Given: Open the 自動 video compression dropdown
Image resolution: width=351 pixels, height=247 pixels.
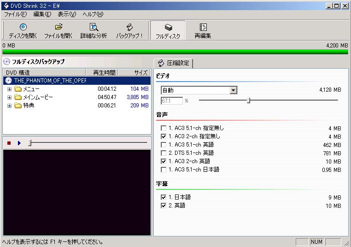Looking at the screenshot, I should (x=233, y=90).
